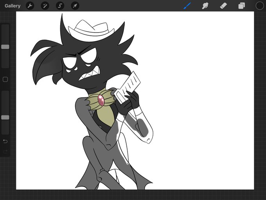This screenshot has height=200, width=266.
Task: Click the brush size slider handle
Action: pos(5,47)
